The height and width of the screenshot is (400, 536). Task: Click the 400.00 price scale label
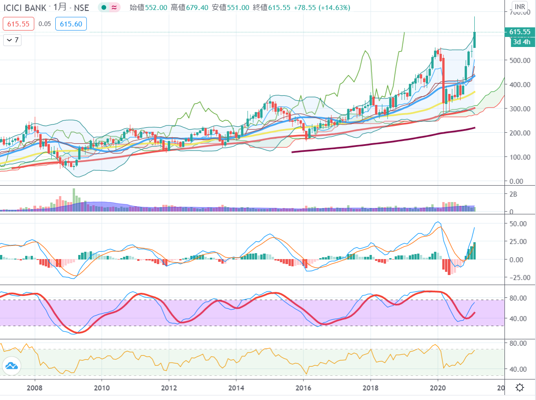click(520, 85)
